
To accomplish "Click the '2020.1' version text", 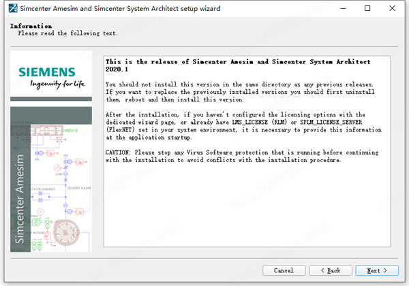I will (117, 69).
